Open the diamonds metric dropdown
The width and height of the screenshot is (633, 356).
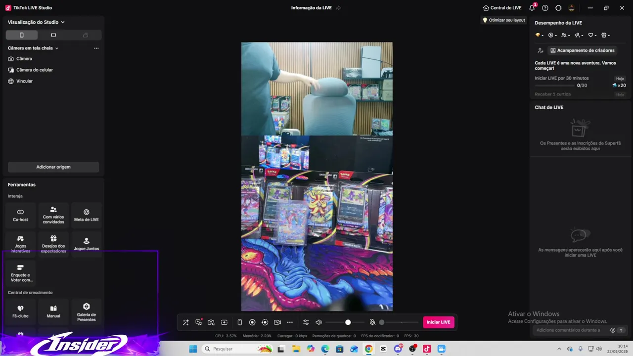coord(539,35)
